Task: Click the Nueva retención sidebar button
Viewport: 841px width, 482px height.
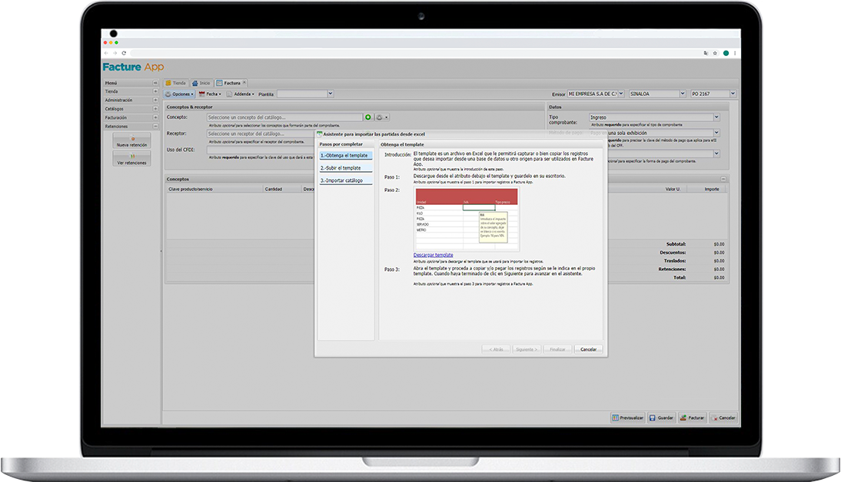Action: click(x=131, y=142)
